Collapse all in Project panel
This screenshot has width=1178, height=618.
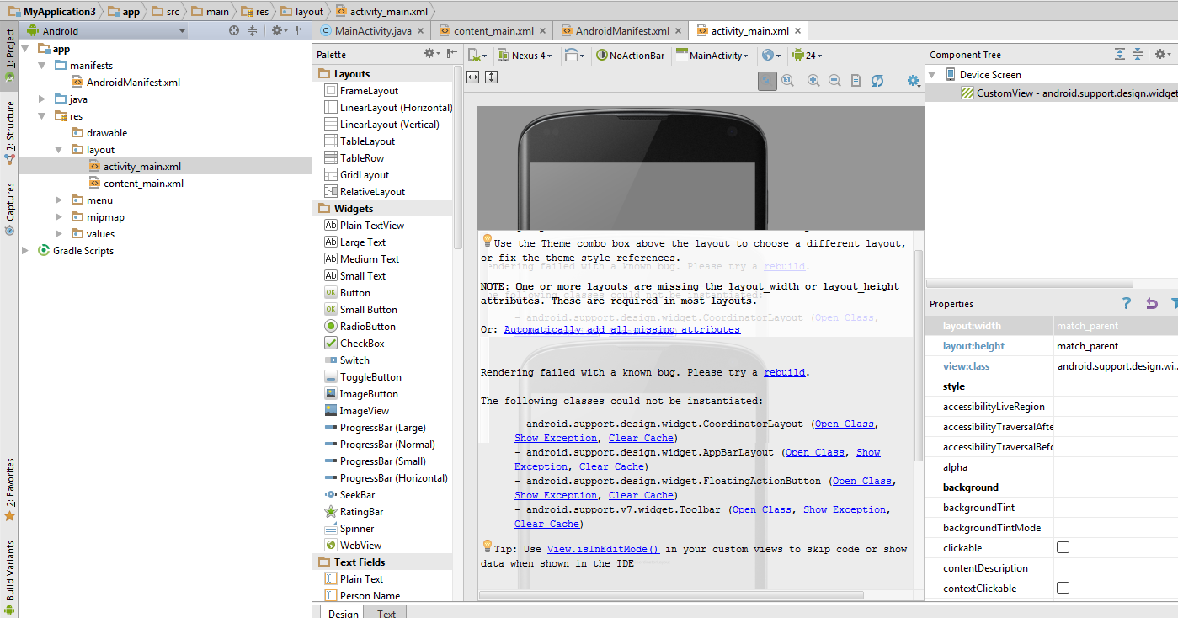pos(252,30)
